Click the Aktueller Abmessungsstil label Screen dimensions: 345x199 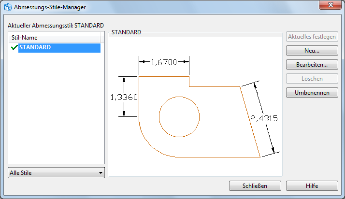pyautogui.click(x=56, y=25)
